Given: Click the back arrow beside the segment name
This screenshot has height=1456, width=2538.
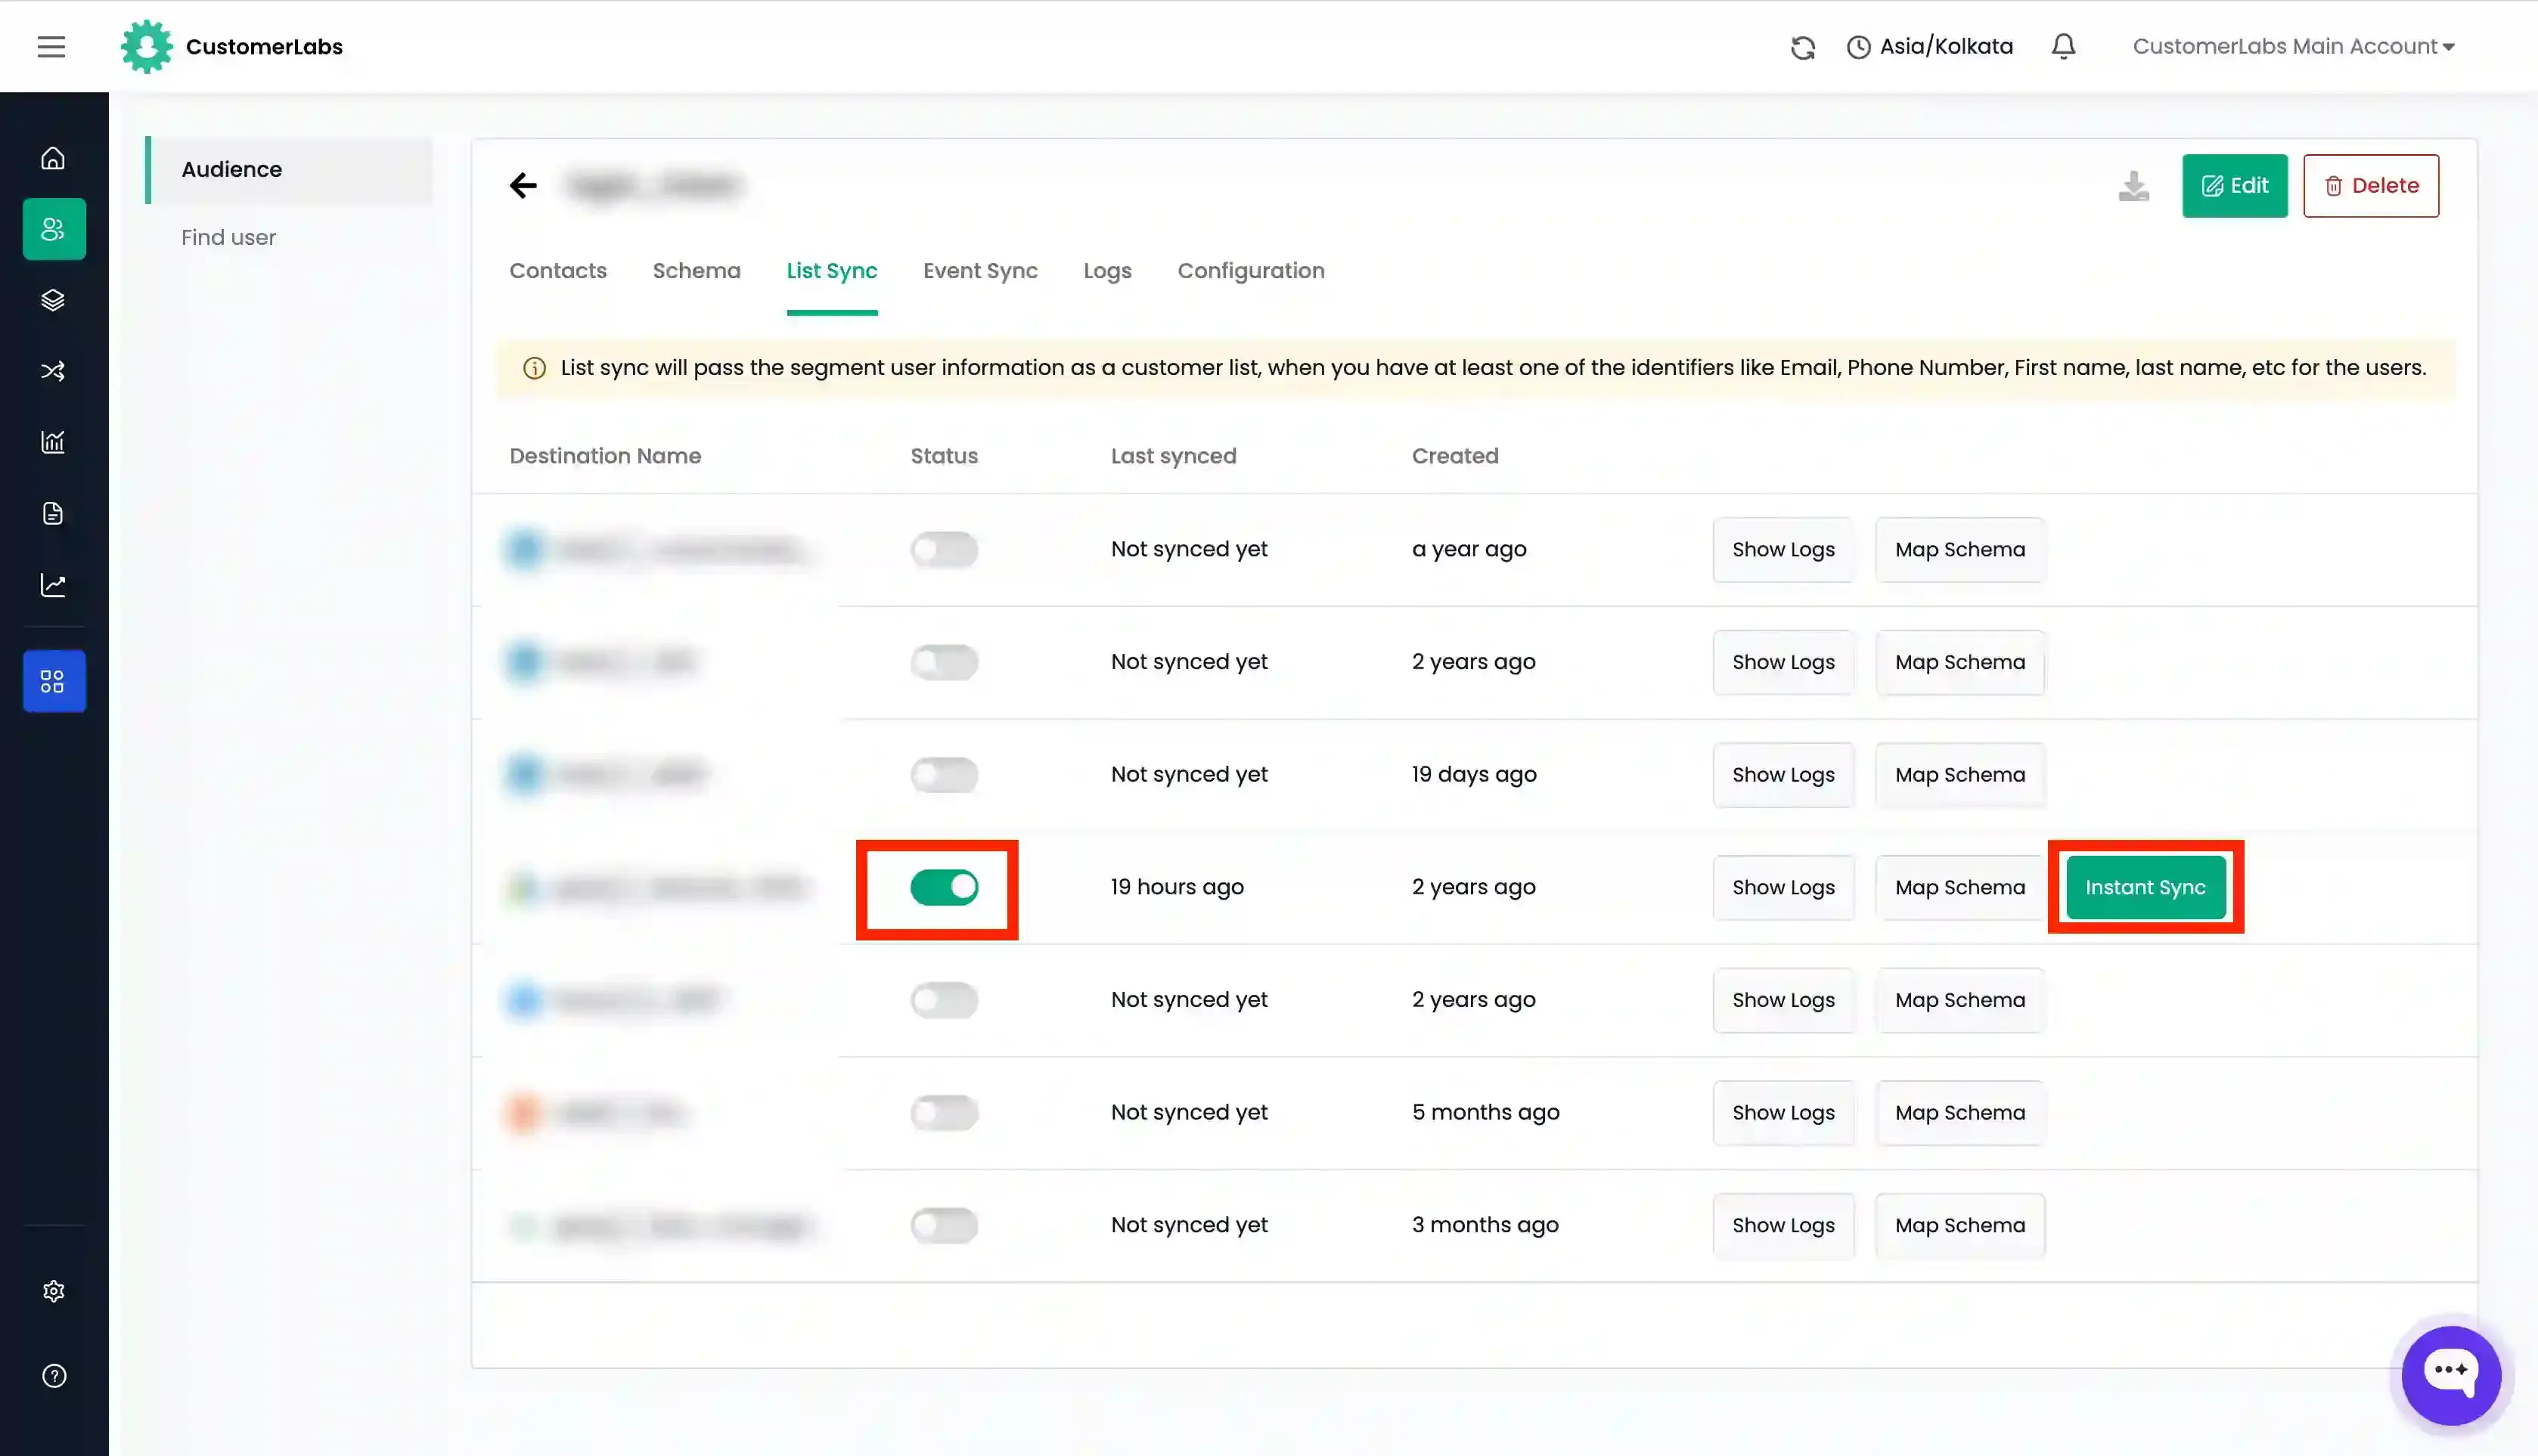Looking at the screenshot, I should 523,185.
